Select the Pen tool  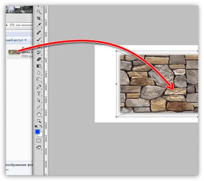coord(39,87)
